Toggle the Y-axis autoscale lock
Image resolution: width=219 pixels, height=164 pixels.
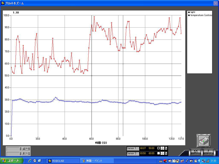click(24, 153)
